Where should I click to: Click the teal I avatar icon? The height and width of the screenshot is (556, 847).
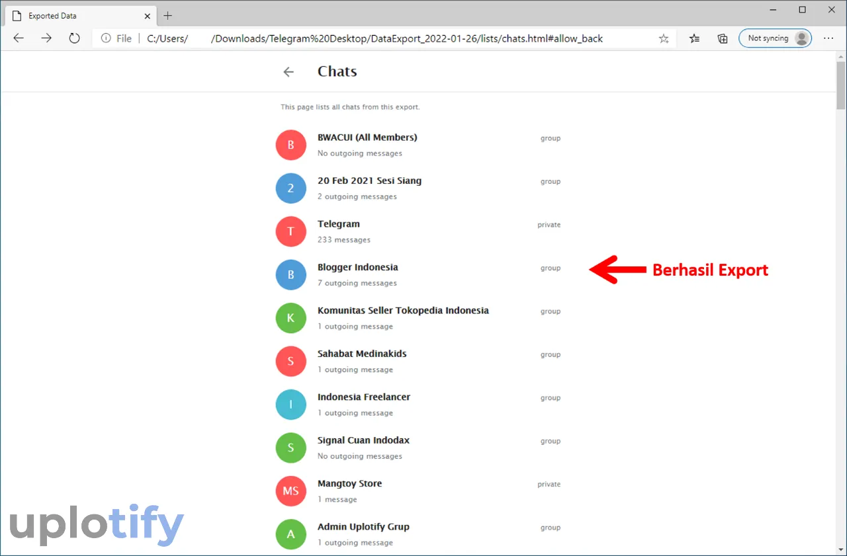(290, 405)
